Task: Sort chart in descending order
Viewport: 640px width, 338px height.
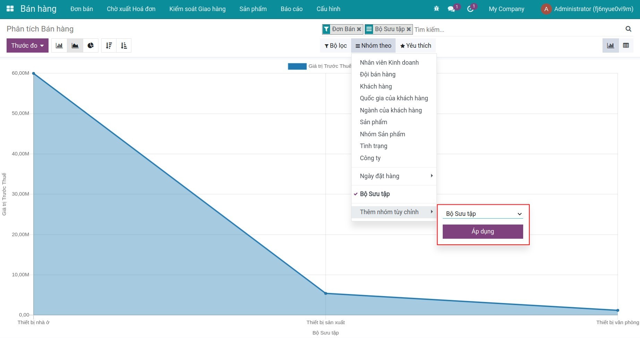Action: point(109,46)
